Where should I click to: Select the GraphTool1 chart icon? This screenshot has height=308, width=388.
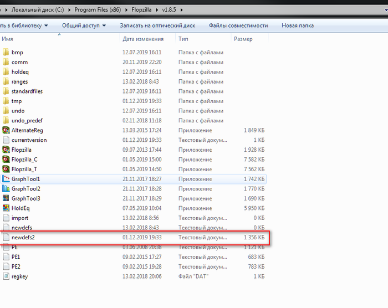[x=6, y=179]
